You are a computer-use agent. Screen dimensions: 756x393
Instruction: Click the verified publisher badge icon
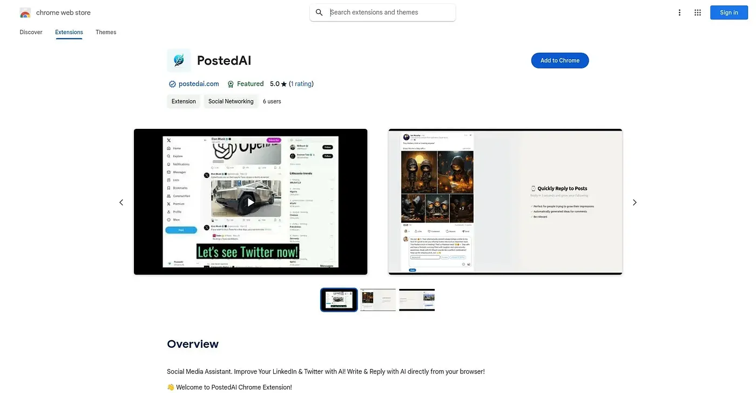click(x=172, y=84)
